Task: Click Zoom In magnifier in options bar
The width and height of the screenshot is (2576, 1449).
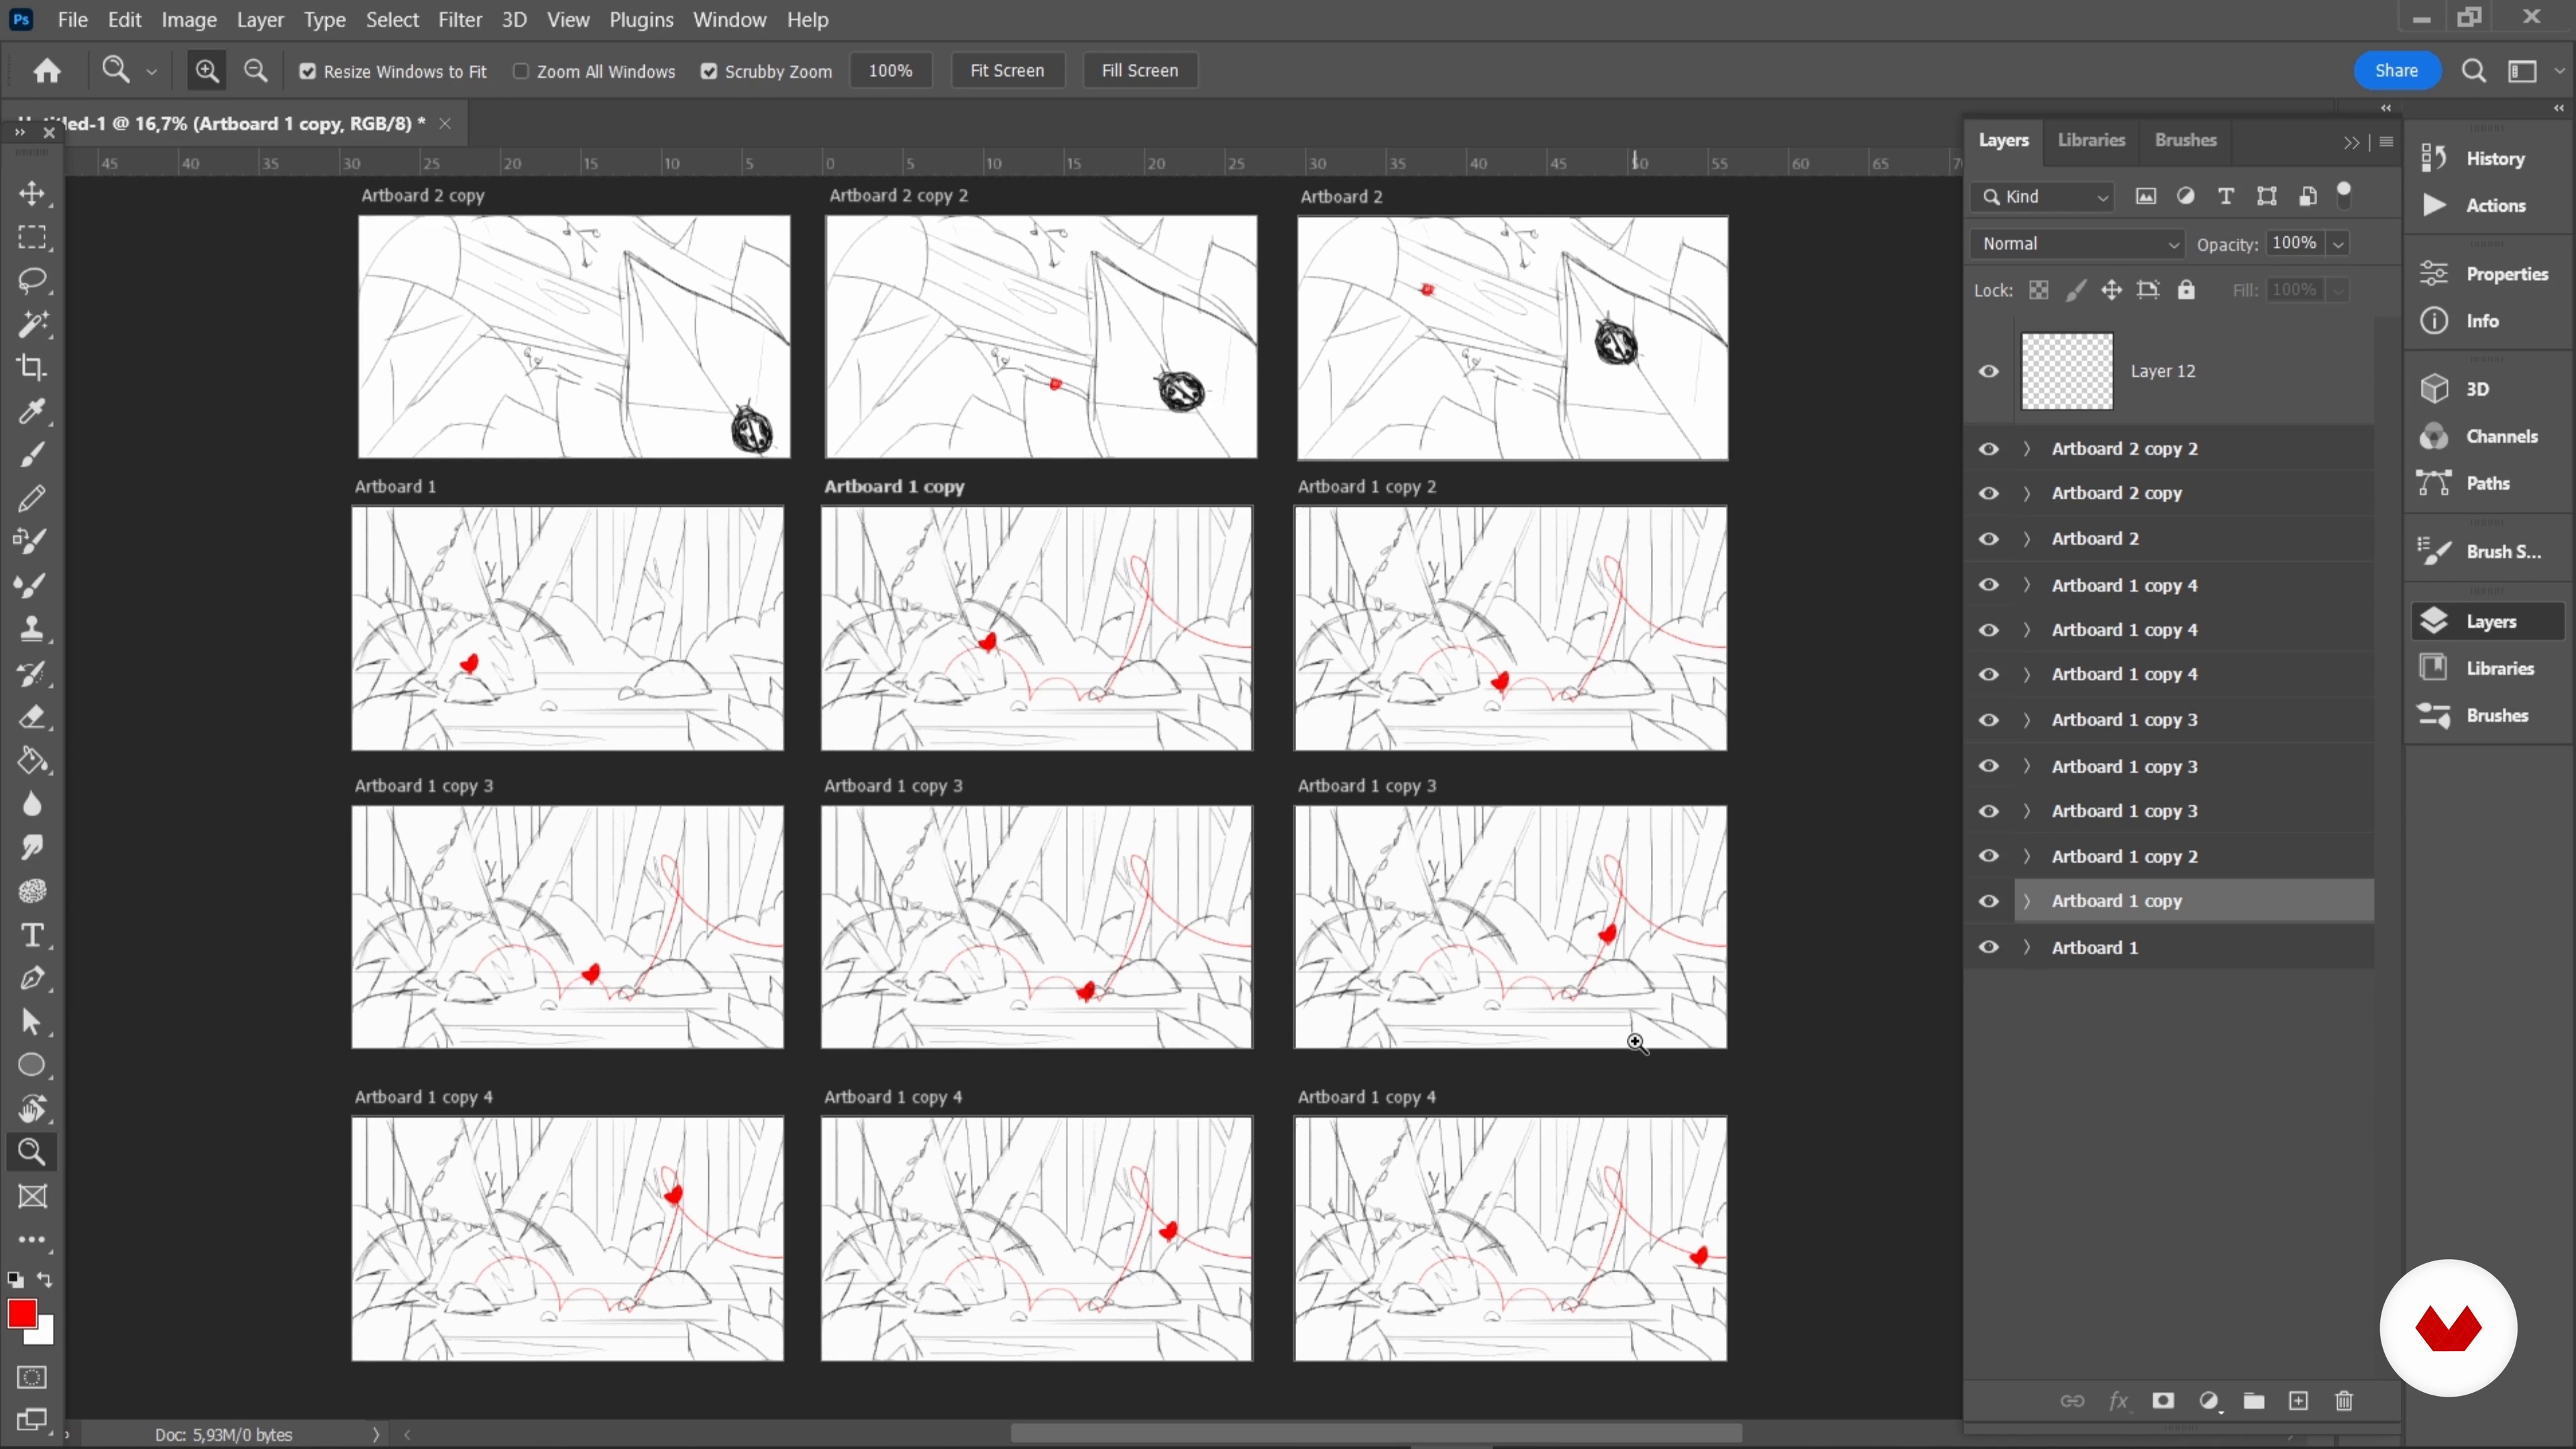Action: click(x=207, y=71)
